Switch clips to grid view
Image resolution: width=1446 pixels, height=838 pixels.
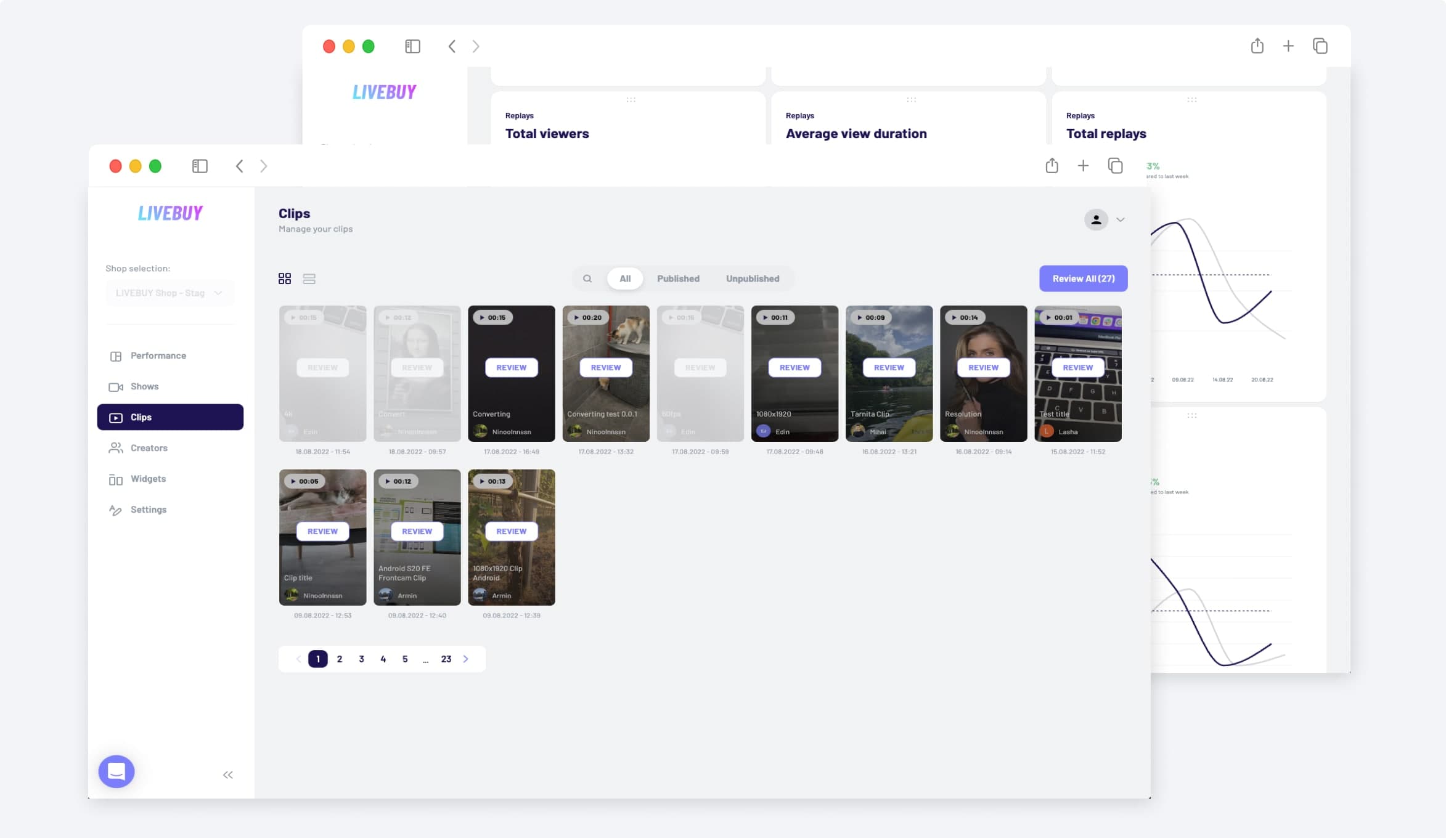click(284, 279)
